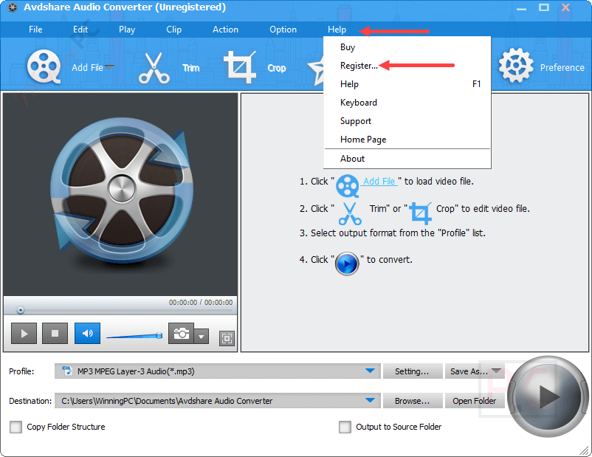Click the Save As... button

[475, 371]
